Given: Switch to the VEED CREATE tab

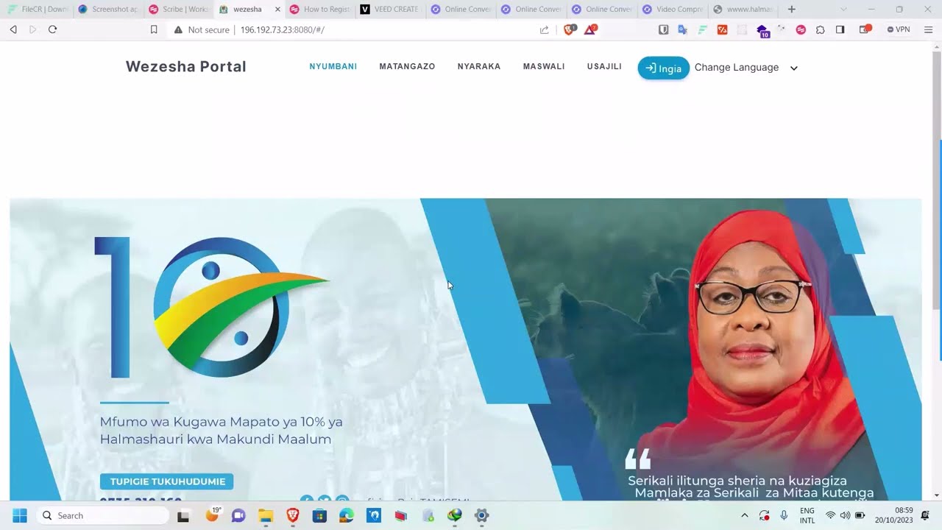Looking at the screenshot, I should (390, 10).
